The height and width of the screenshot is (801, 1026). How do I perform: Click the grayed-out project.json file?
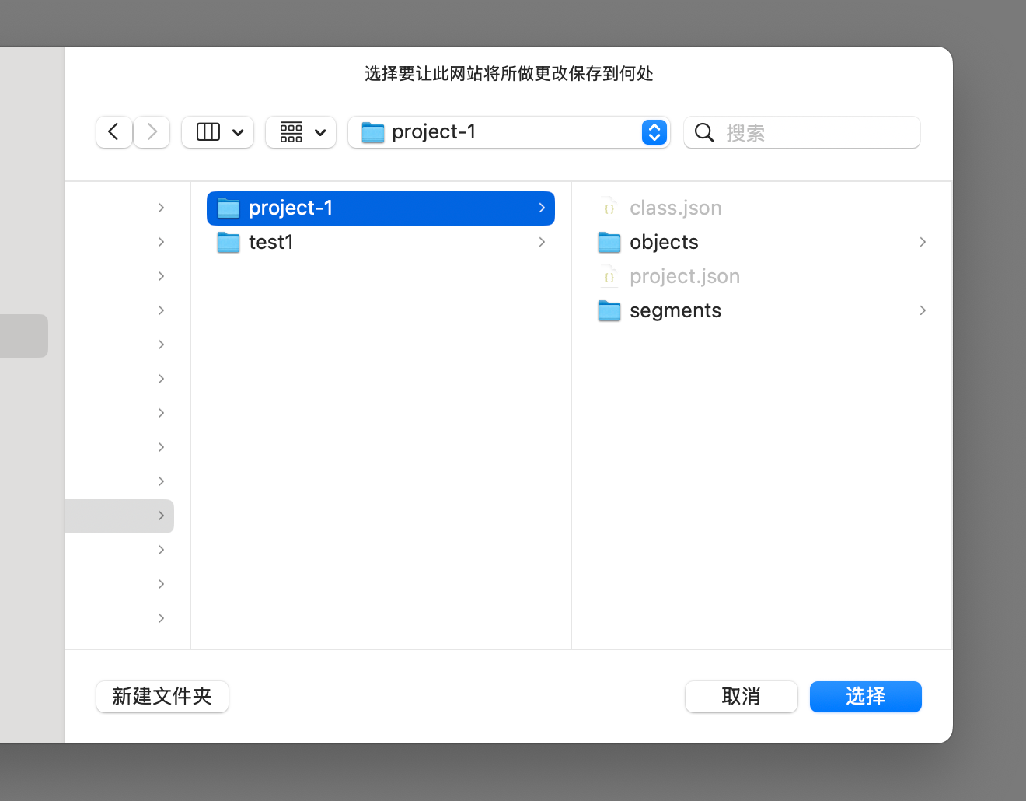(x=684, y=276)
